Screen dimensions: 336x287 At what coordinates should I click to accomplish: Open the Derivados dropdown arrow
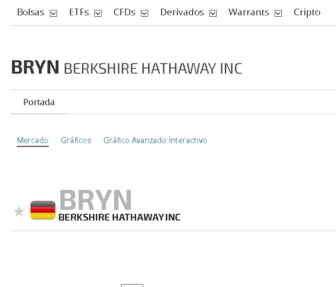[x=213, y=13]
